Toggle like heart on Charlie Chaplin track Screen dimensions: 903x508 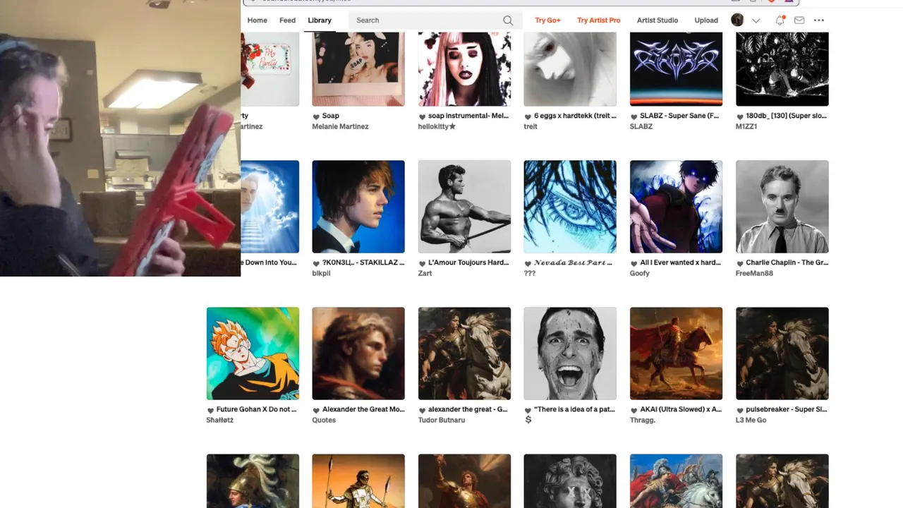[x=739, y=263]
